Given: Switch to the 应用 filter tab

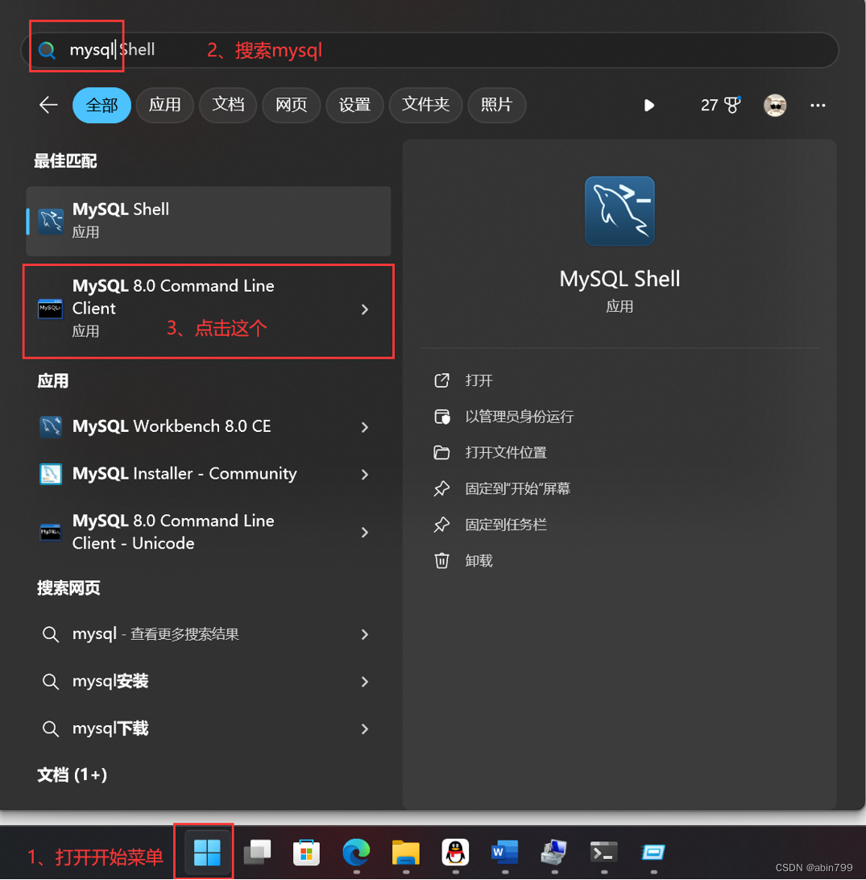Looking at the screenshot, I should coord(165,105).
